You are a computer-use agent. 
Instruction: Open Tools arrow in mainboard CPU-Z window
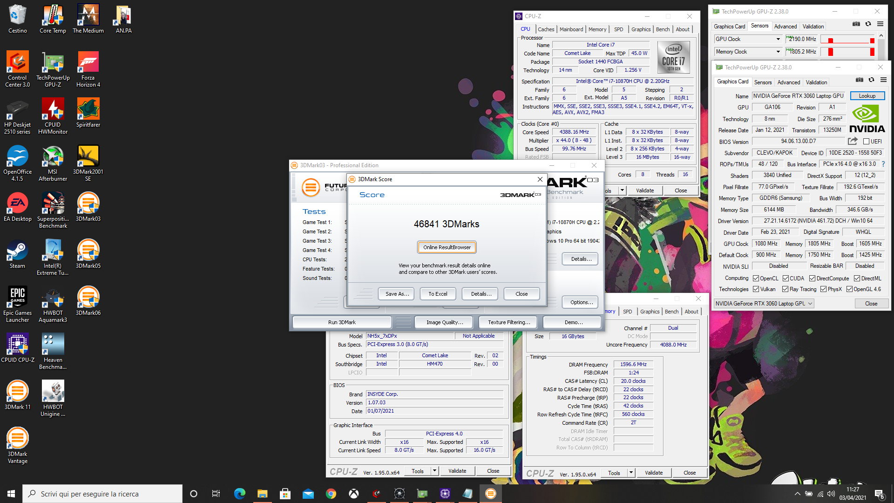(x=434, y=471)
